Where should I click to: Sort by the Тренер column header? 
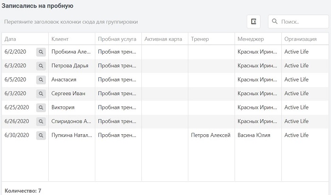[x=211, y=39]
